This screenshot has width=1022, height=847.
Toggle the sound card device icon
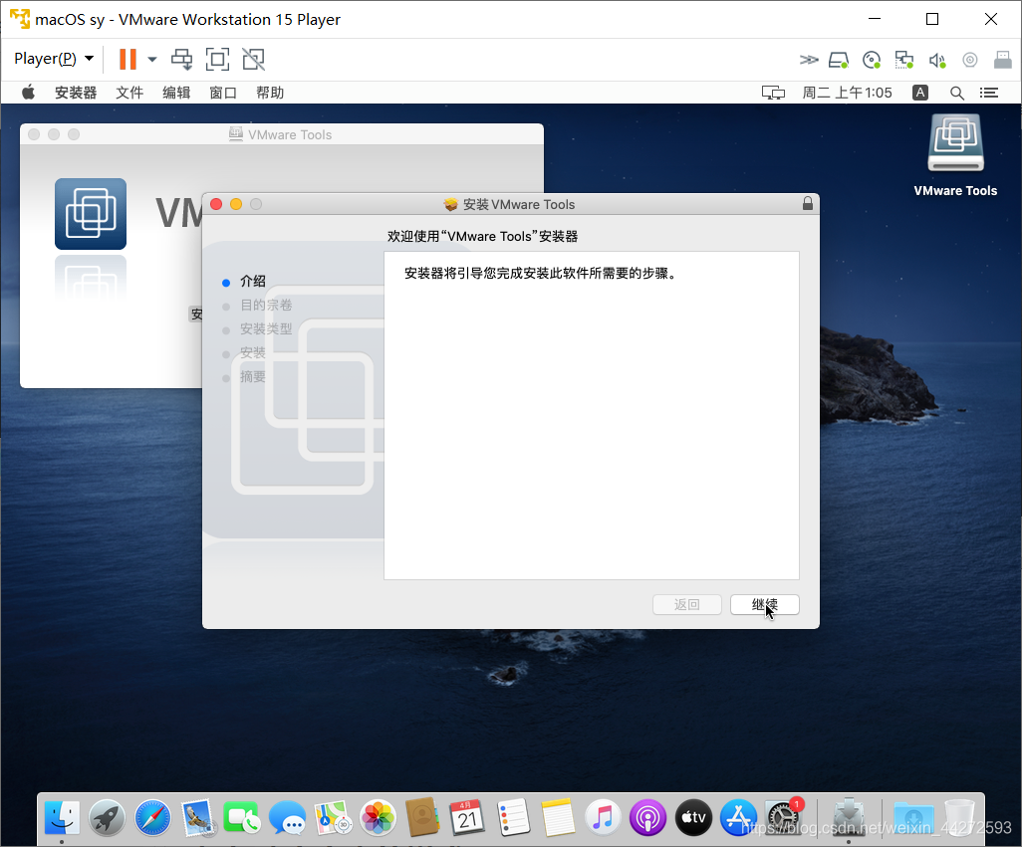pos(936,60)
